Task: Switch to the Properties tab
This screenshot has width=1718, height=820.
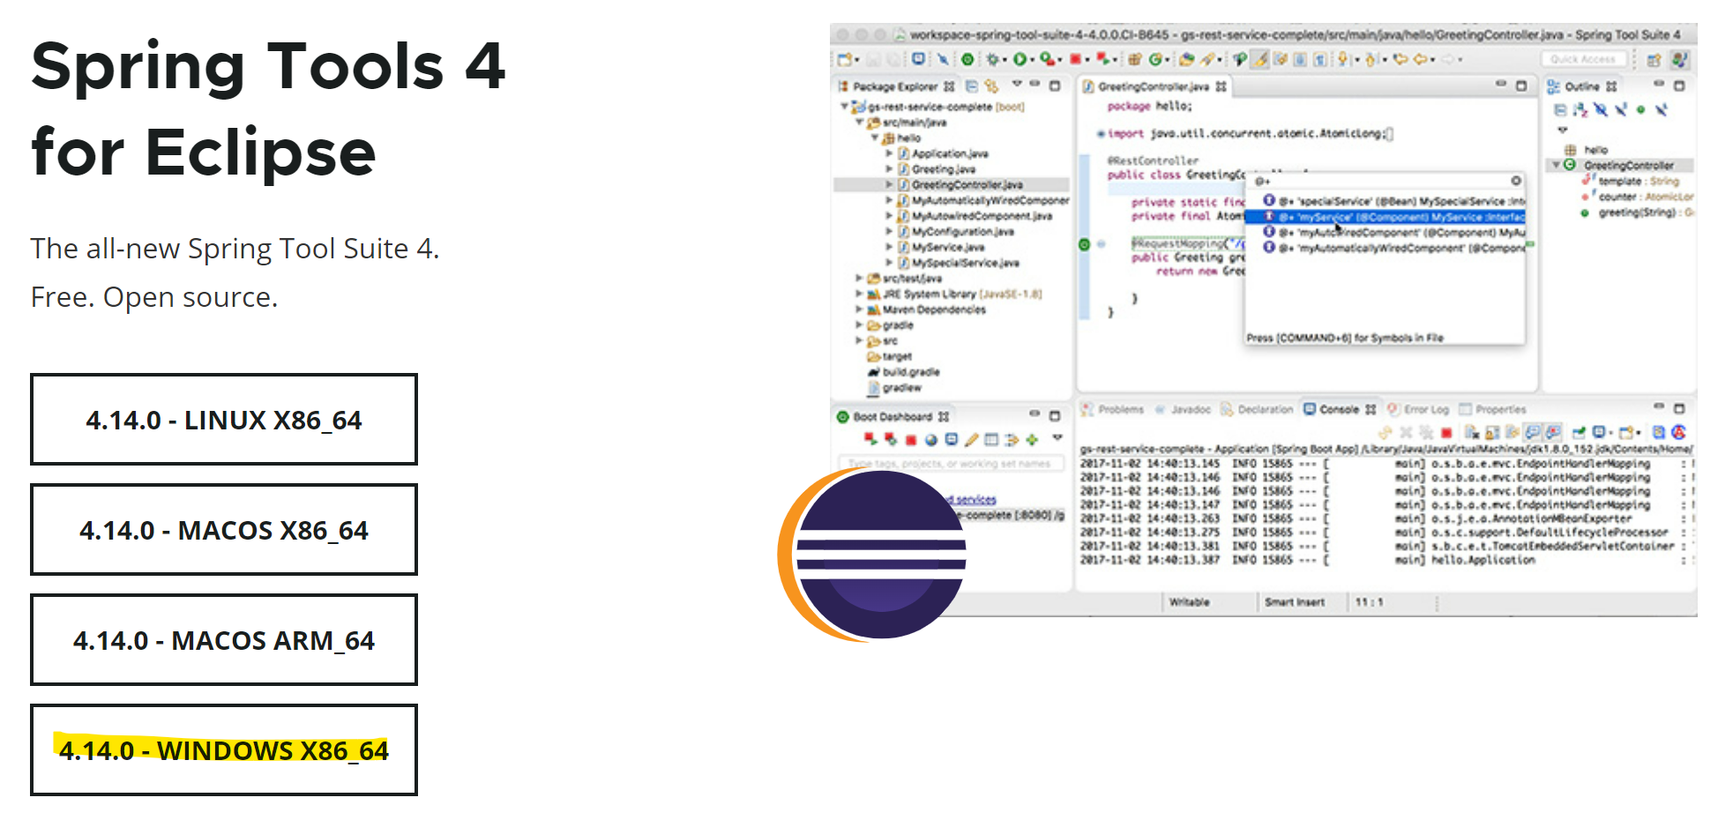Action: click(x=1493, y=409)
